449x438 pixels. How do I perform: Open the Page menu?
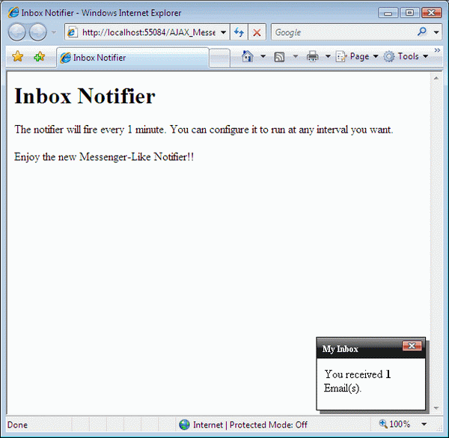point(357,56)
